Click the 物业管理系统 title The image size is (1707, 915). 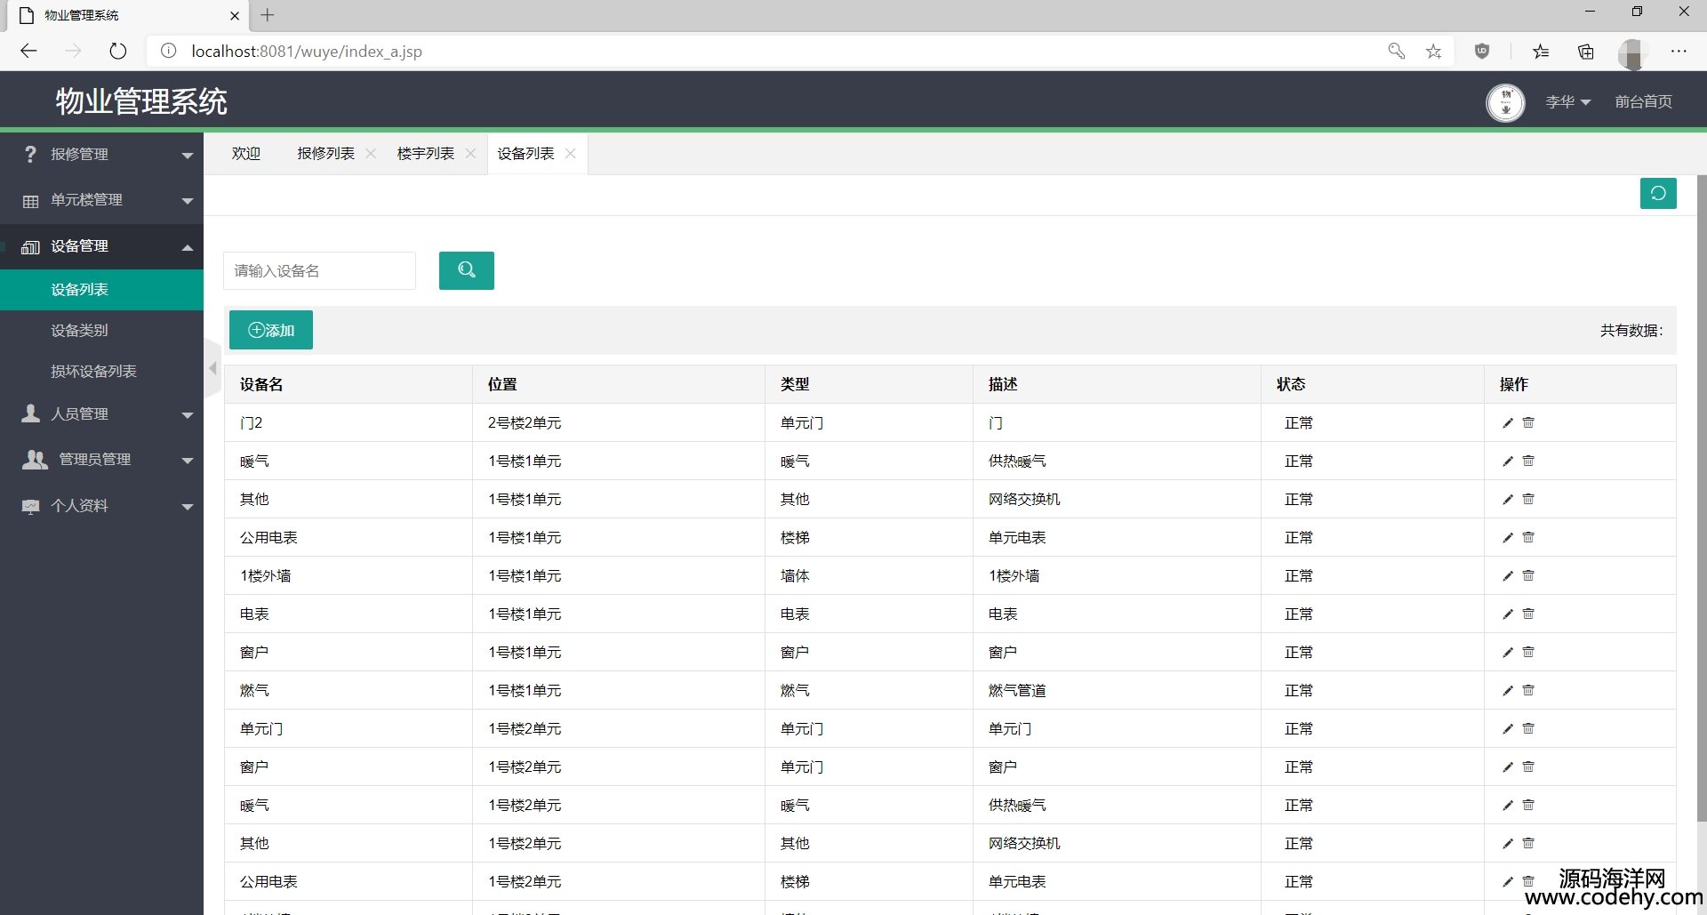[x=141, y=101]
